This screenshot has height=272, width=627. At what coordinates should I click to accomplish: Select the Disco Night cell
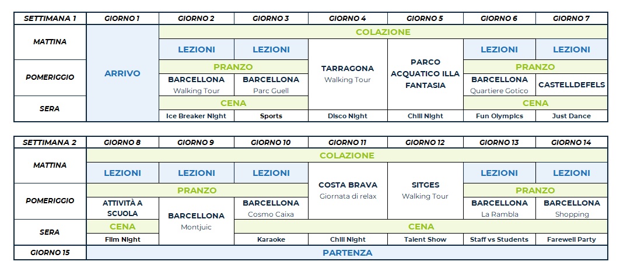[x=348, y=116]
